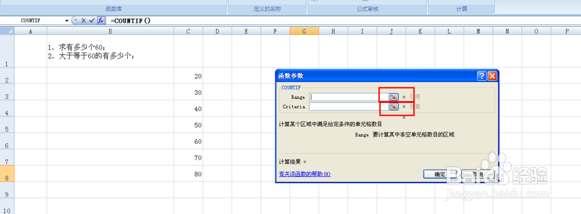Screen dimensions: 581x214
Task: Select column K header
Action: click(x=420, y=31)
